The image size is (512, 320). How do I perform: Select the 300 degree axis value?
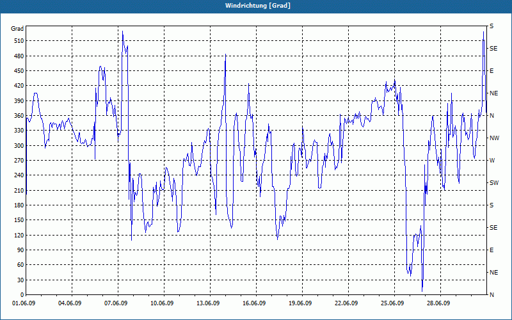(19, 146)
